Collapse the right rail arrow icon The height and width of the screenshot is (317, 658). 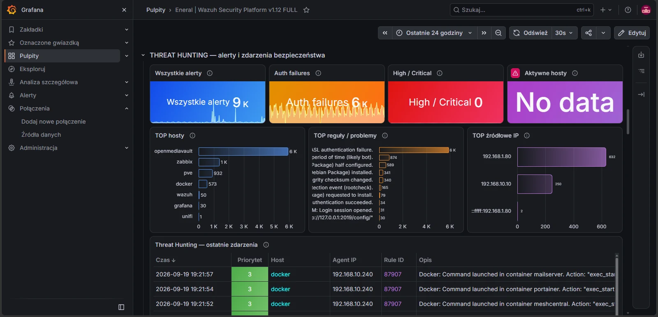tap(641, 94)
